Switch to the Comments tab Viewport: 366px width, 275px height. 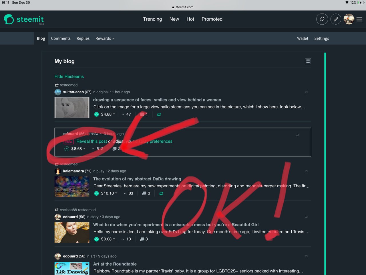(61, 38)
